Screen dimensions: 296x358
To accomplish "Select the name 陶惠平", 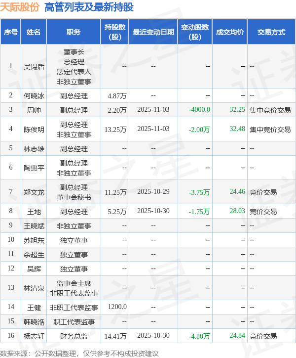I will click(34, 168).
